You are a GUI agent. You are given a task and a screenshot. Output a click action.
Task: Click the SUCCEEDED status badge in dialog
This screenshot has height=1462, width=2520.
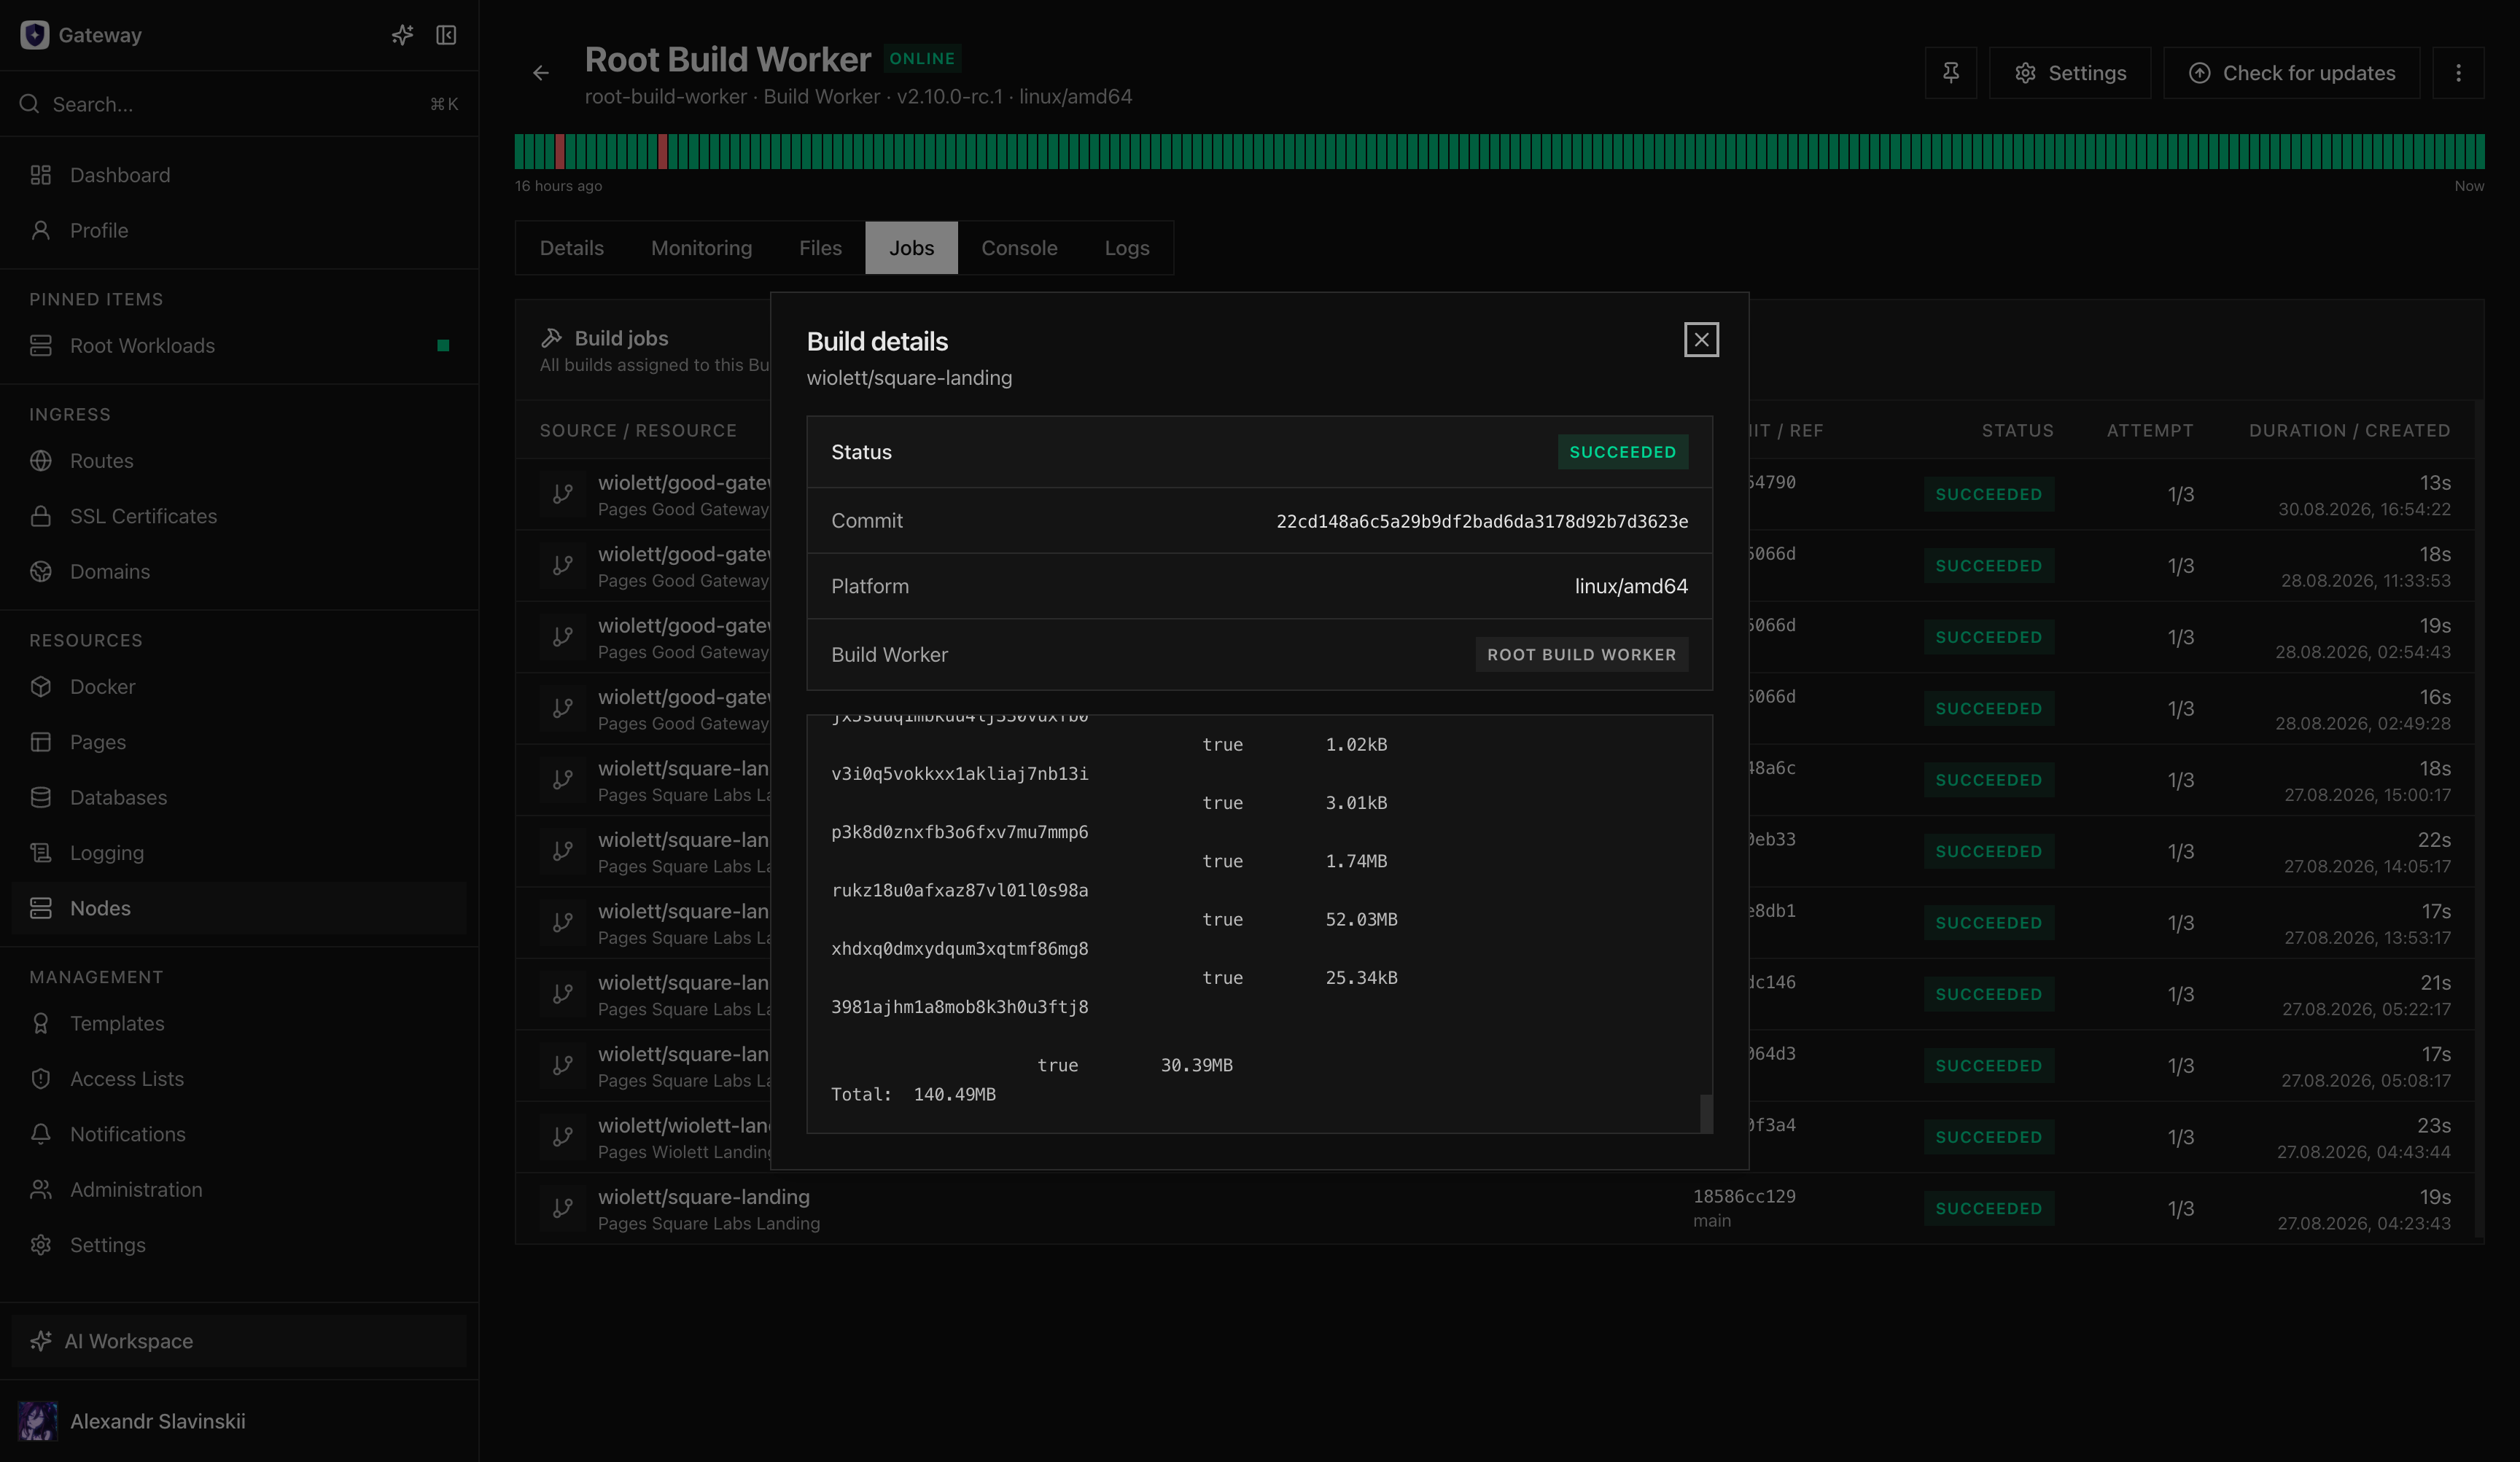1622,452
